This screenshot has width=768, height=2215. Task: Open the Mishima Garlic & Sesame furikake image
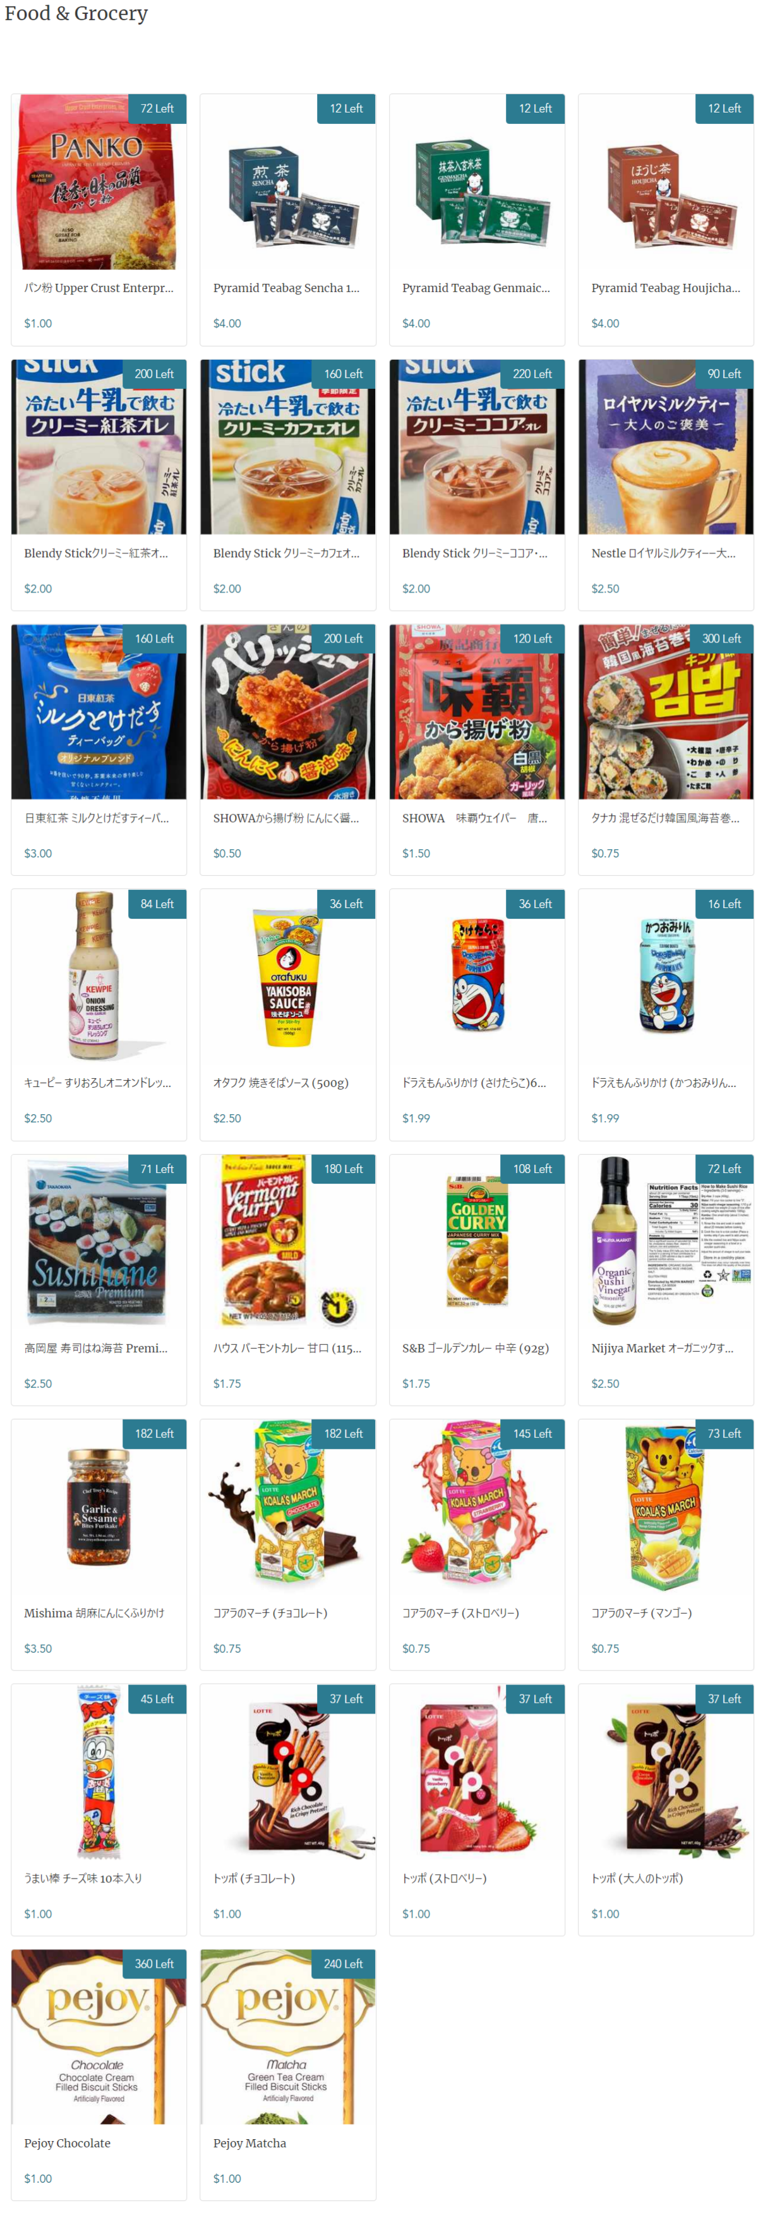coord(98,1506)
